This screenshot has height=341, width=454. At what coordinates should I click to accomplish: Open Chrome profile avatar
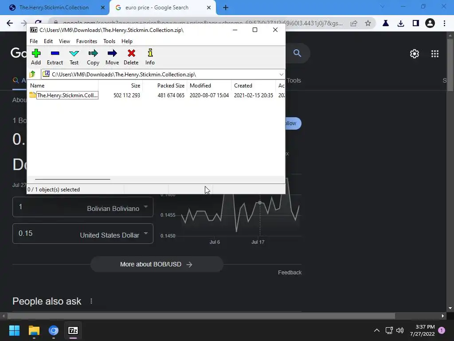tap(430, 23)
